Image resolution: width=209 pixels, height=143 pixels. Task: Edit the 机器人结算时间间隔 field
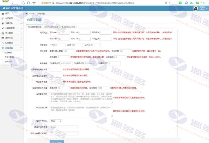coord(64,133)
